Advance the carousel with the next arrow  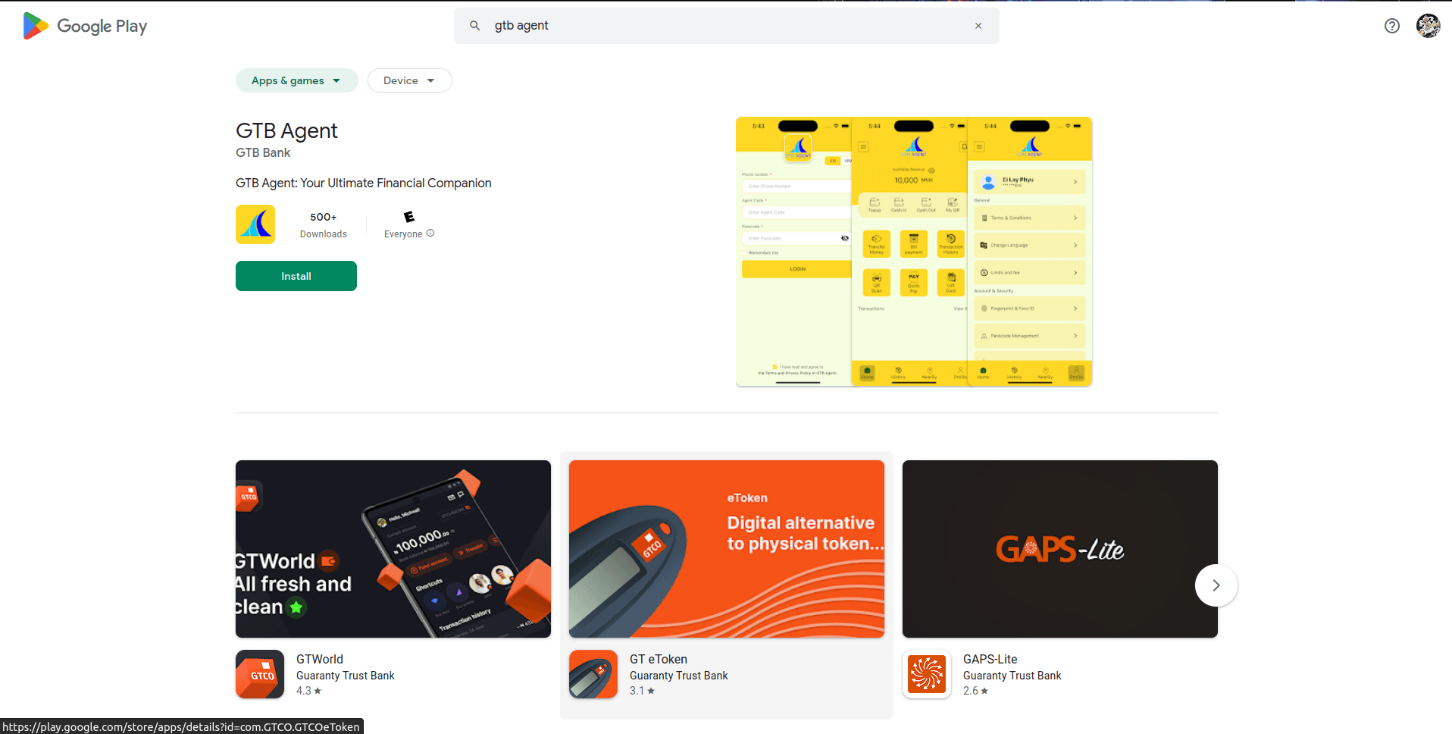[x=1216, y=585]
